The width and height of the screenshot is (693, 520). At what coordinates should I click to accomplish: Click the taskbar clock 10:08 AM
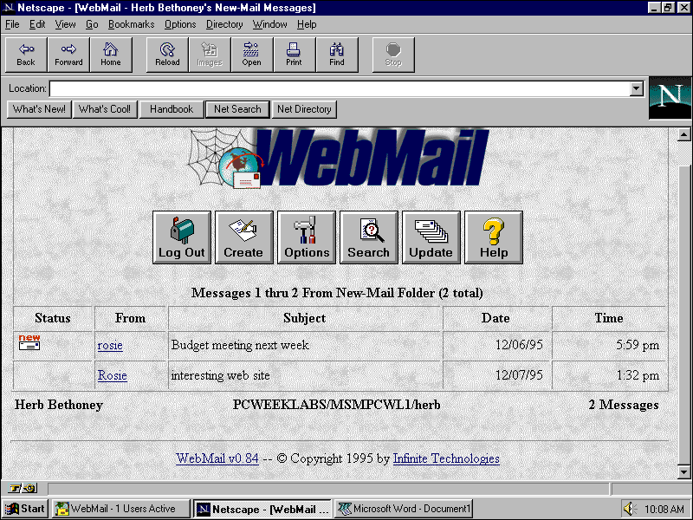(664, 510)
